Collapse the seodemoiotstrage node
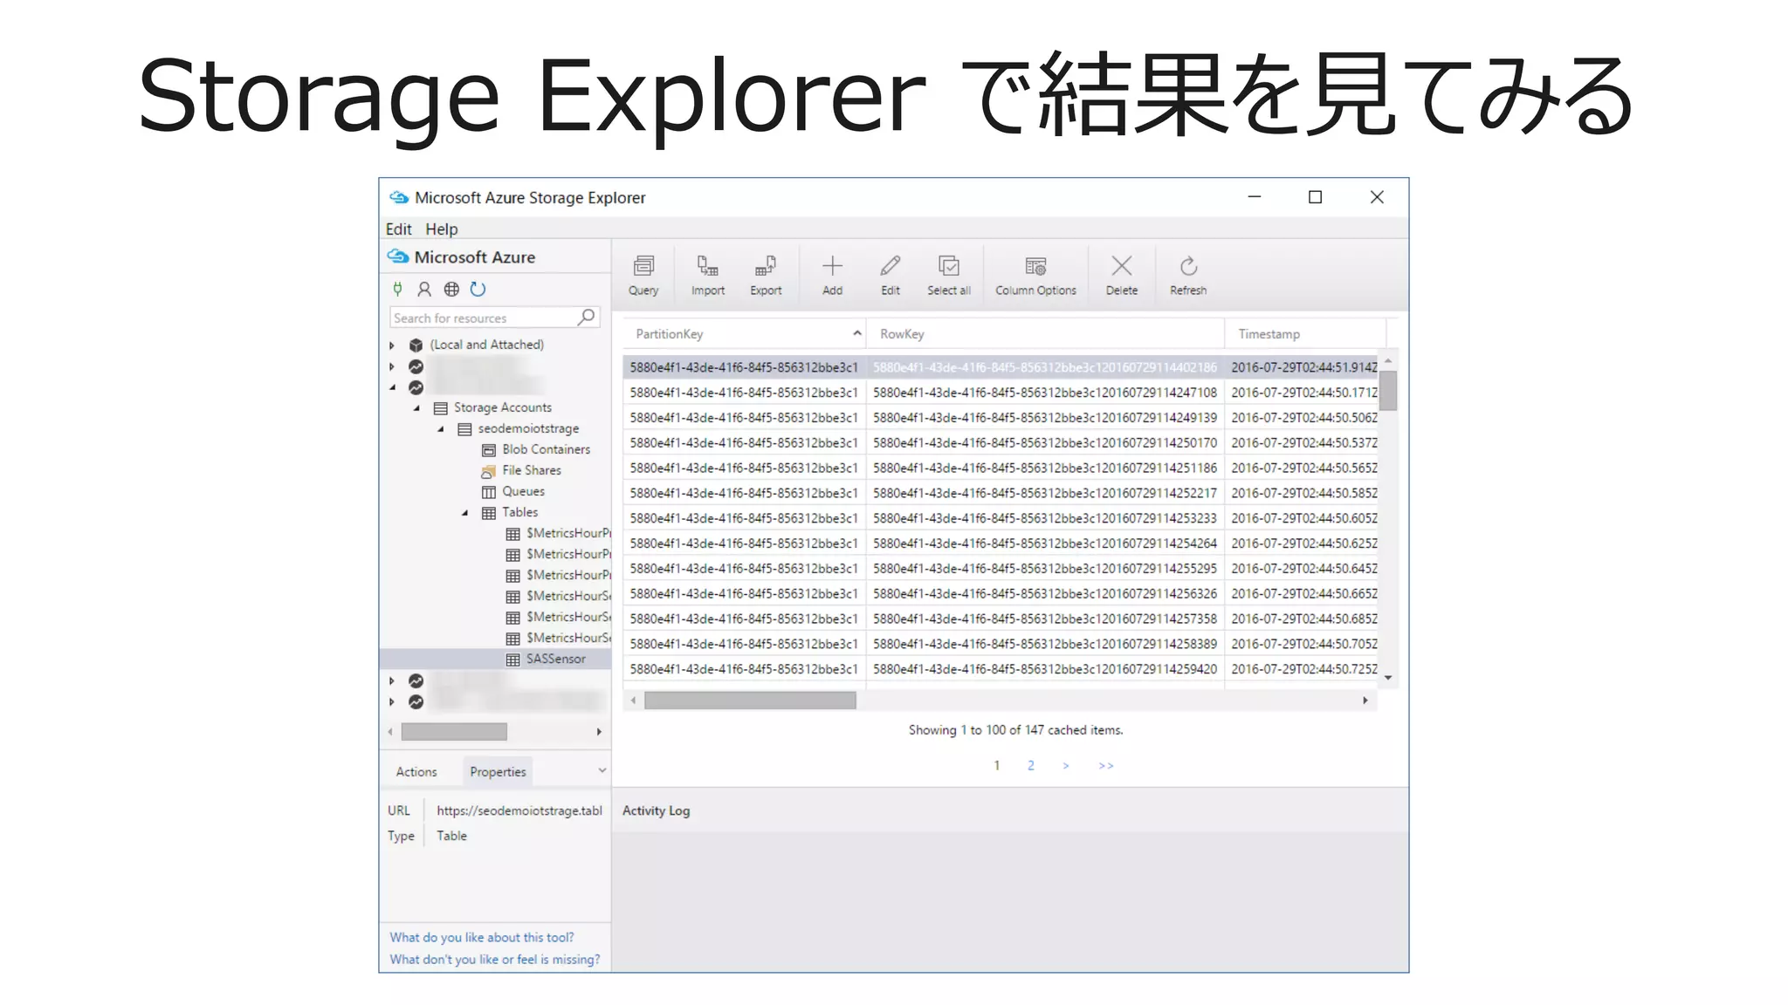The width and height of the screenshot is (1788, 1005). pyautogui.click(x=441, y=428)
